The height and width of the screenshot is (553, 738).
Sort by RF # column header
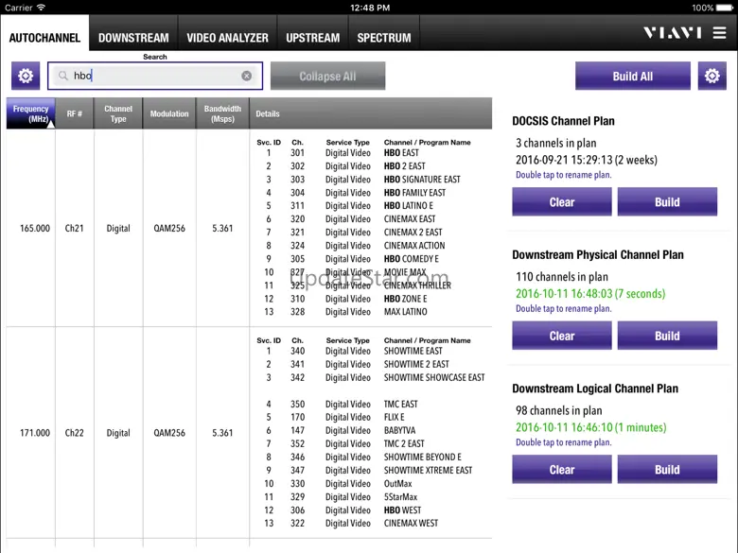pyautogui.click(x=75, y=113)
